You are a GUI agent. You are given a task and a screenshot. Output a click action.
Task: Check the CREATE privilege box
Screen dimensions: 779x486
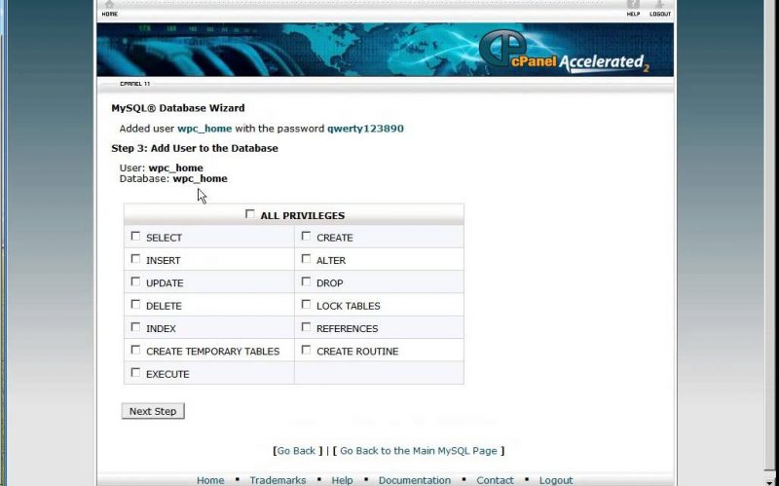pos(306,237)
